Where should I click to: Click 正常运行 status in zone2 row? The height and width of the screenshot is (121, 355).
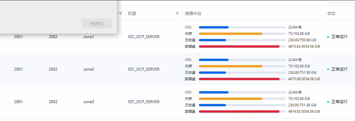(x=339, y=69)
